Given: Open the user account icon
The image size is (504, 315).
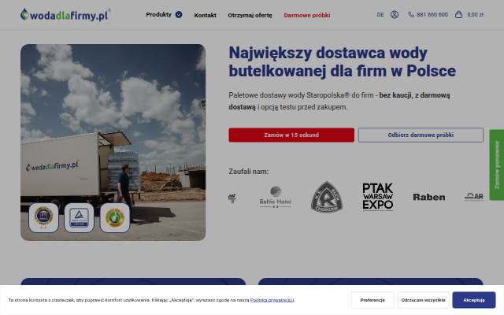Looking at the screenshot, I should point(395,14).
